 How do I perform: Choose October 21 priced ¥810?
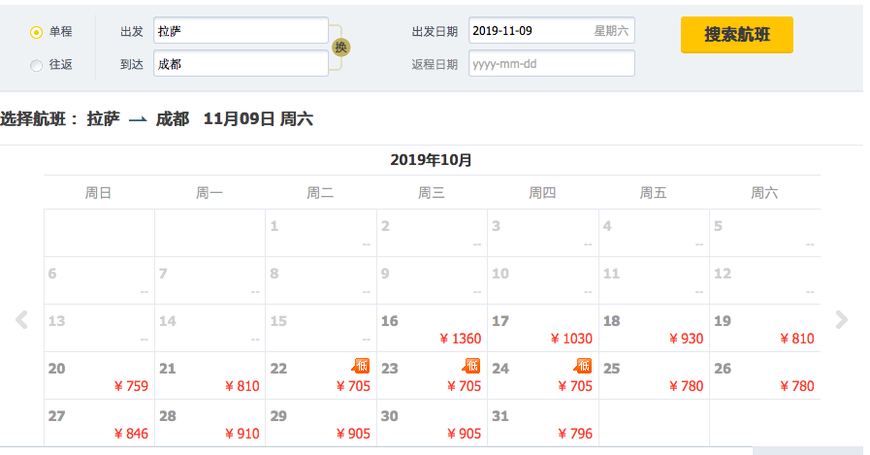tap(209, 375)
